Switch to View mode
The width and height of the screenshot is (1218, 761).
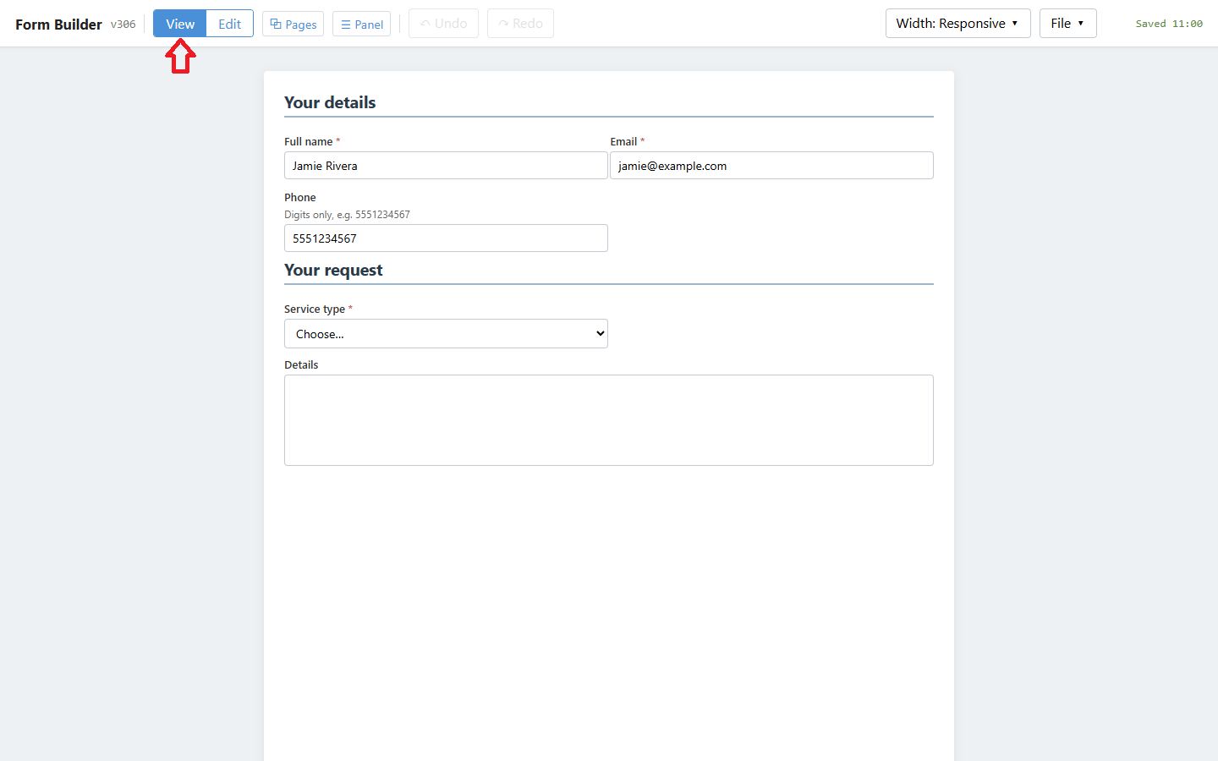click(x=180, y=24)
